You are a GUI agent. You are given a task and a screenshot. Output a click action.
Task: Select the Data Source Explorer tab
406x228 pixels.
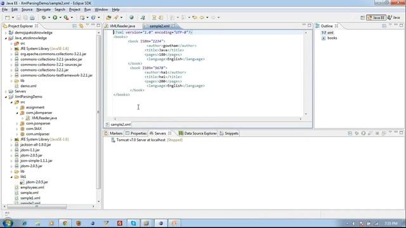[x=197, y=134]
